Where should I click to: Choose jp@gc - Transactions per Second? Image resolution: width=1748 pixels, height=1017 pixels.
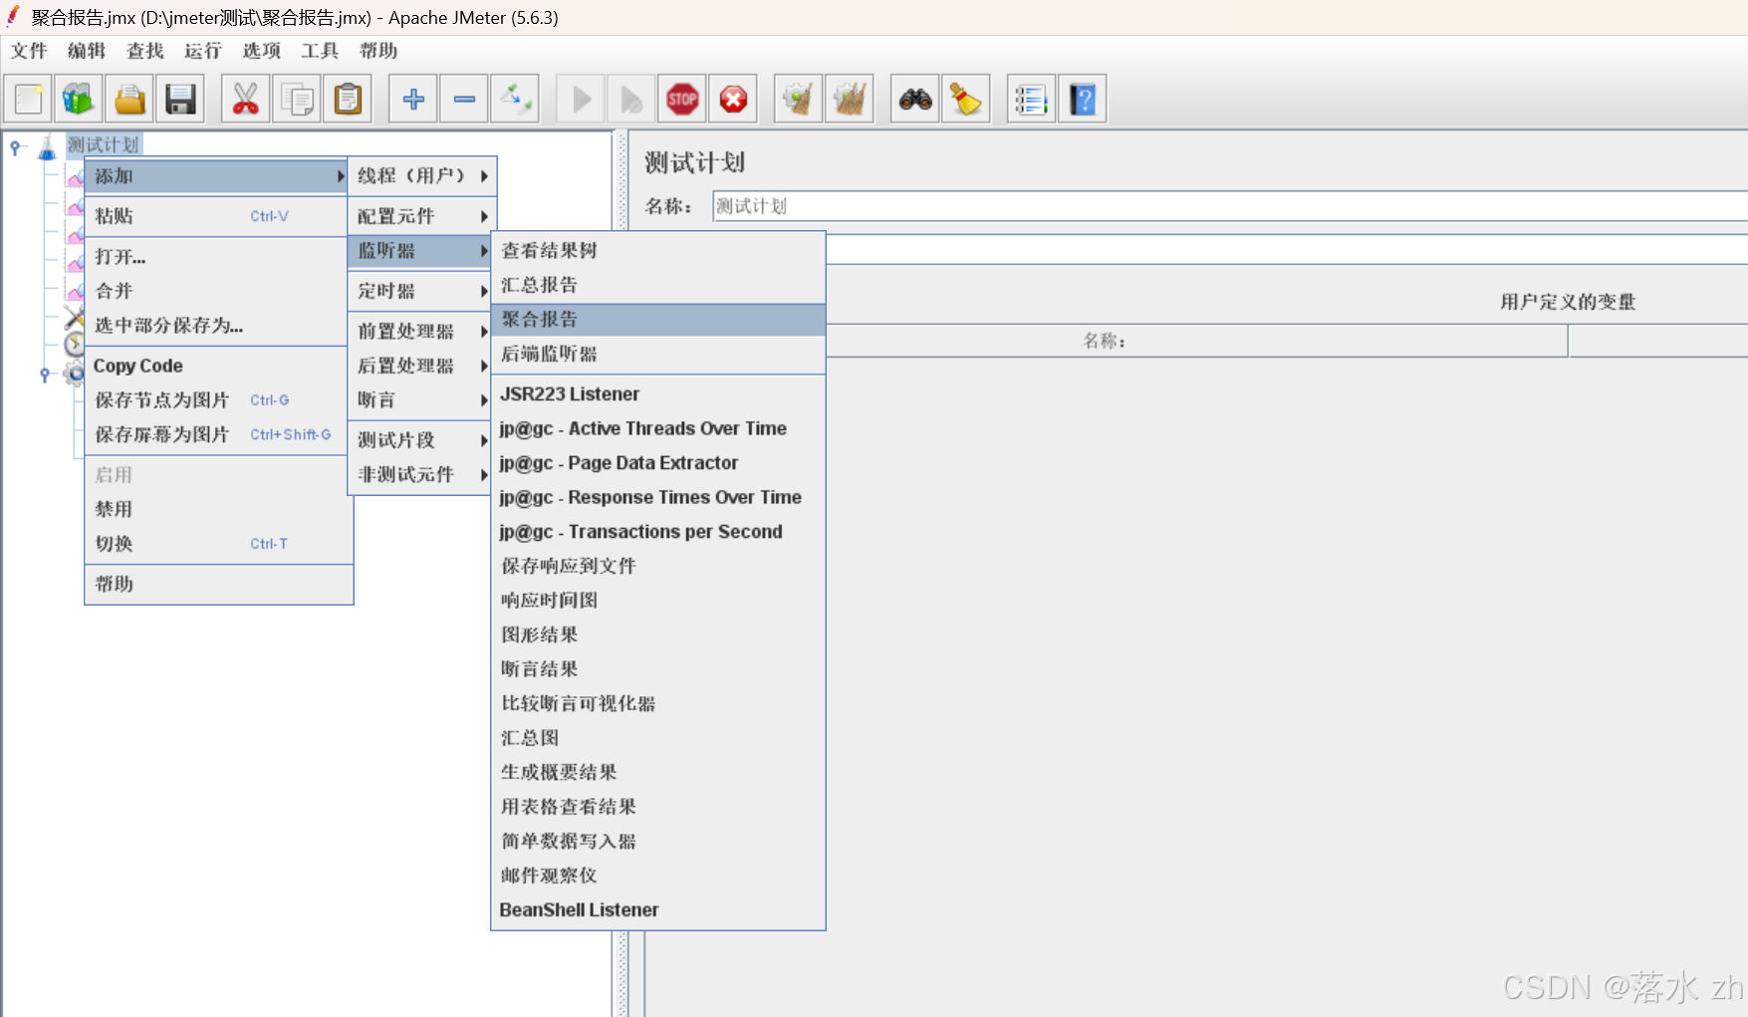[658, 531]
